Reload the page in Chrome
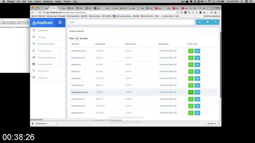 click(x=40, y=12)
